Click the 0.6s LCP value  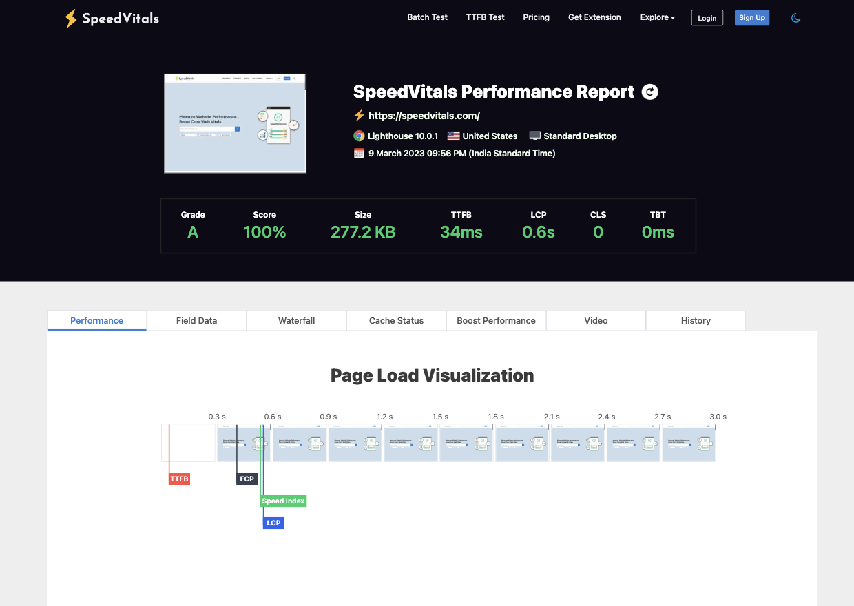point(539,232)
